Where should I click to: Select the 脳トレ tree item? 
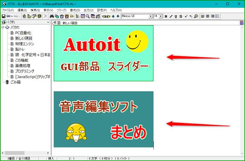coord(20,49)
